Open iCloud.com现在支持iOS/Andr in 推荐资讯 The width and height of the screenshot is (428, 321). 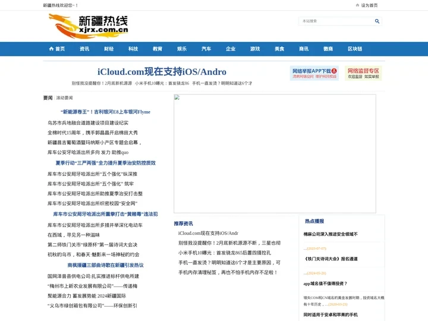click(x=208, y=233)
